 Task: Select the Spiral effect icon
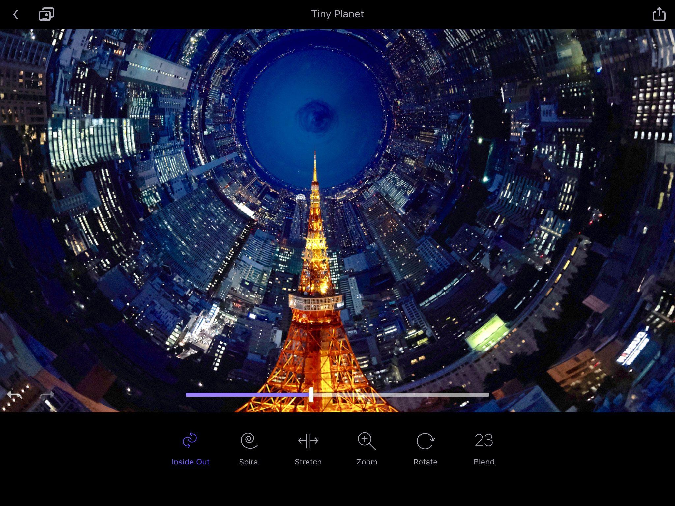pos(249,439)
